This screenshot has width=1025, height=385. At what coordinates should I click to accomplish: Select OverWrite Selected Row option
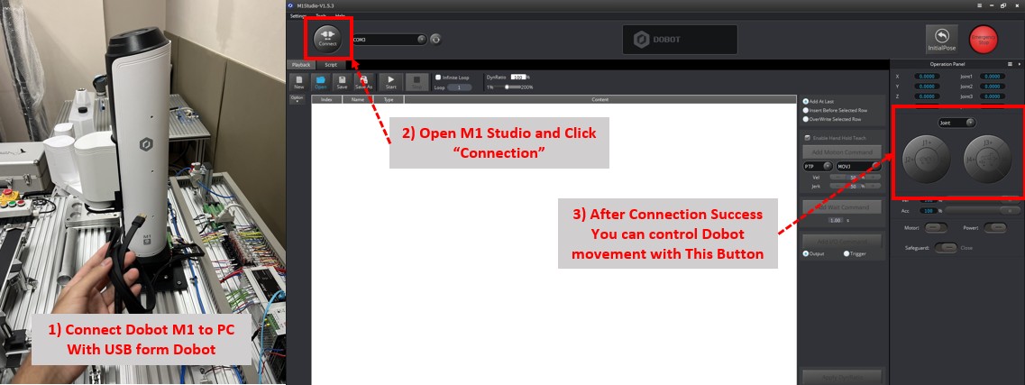[806, 120]
